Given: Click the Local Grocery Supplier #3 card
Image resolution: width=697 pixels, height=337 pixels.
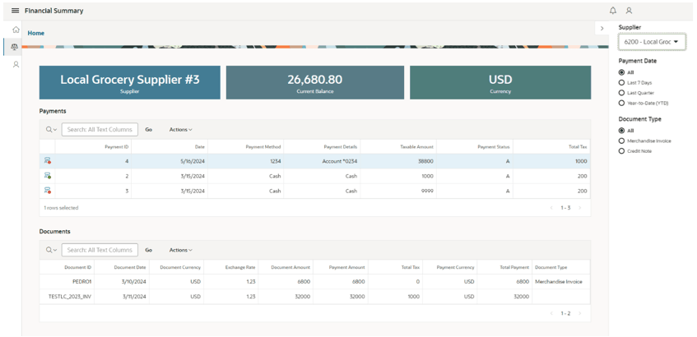Looking at the screenshot, I should tap(130, 82).
